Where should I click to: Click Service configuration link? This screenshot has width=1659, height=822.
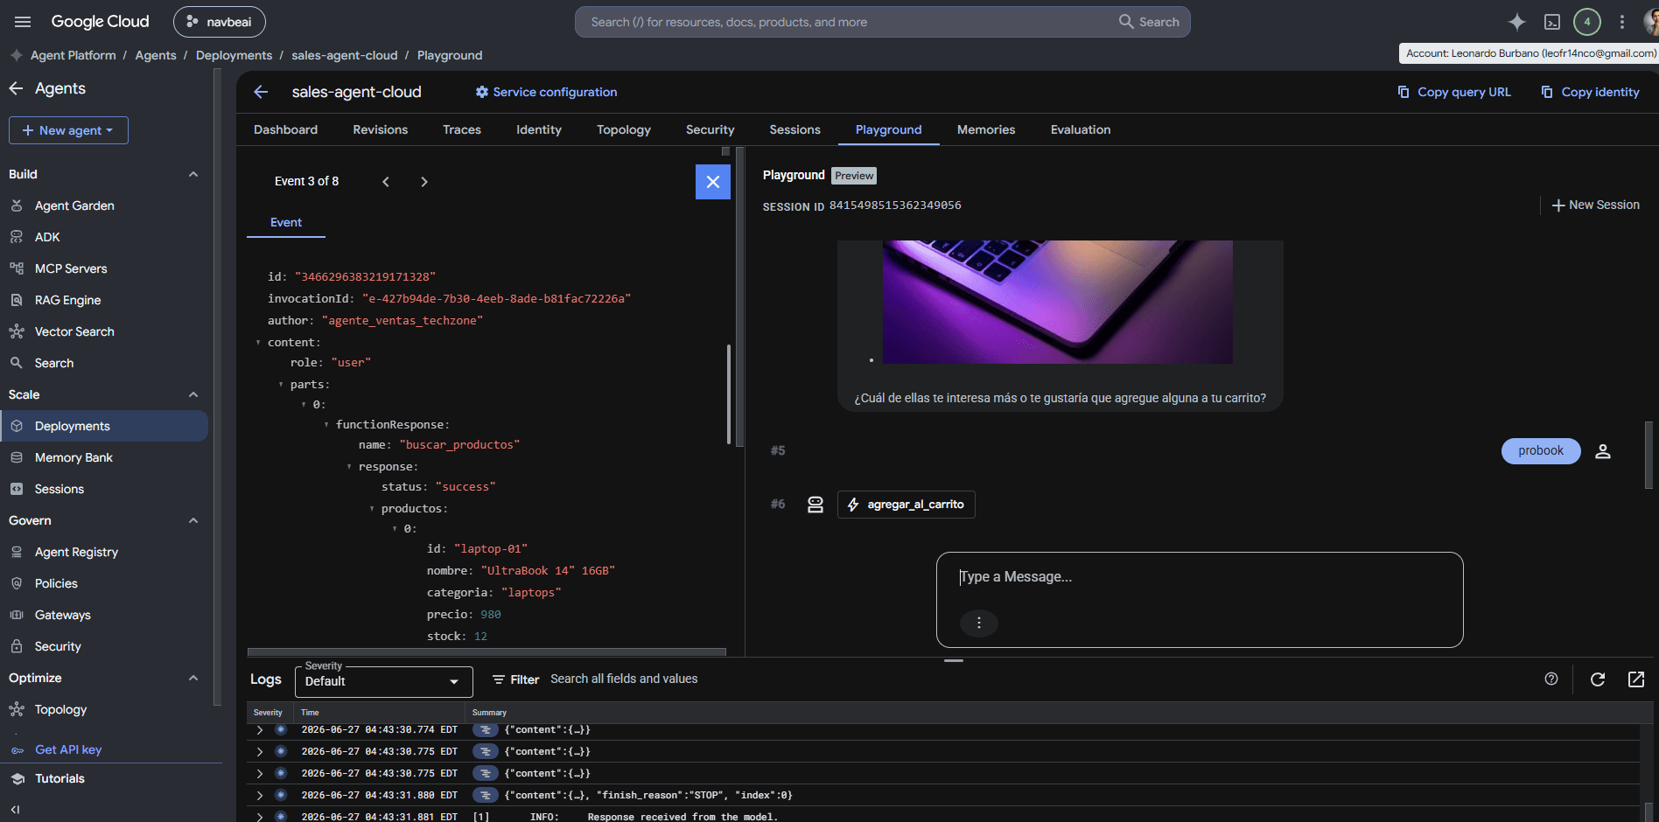click(546, 92)
